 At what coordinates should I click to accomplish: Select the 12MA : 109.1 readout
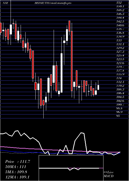pyautogui.click(x=17, y=177)
